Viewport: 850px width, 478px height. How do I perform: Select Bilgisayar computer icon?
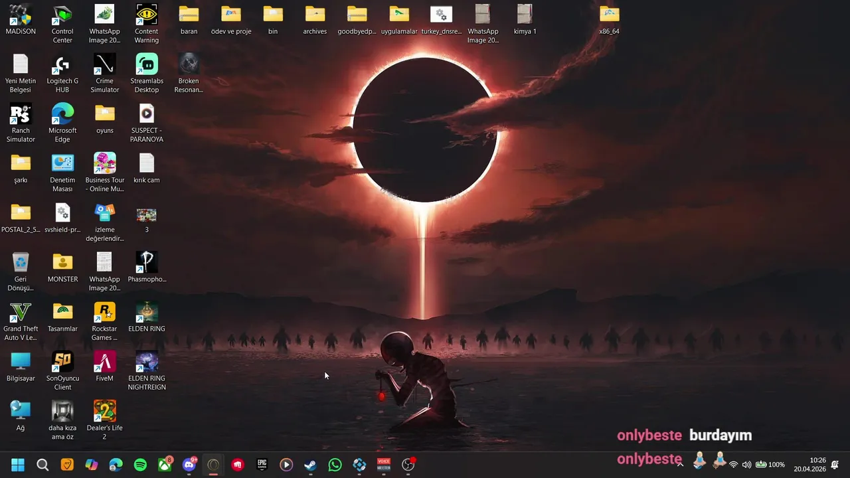point(21,368)
